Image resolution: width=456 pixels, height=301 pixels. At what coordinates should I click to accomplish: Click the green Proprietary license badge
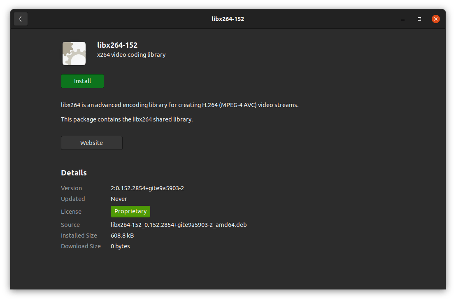(x=130, y=211)
